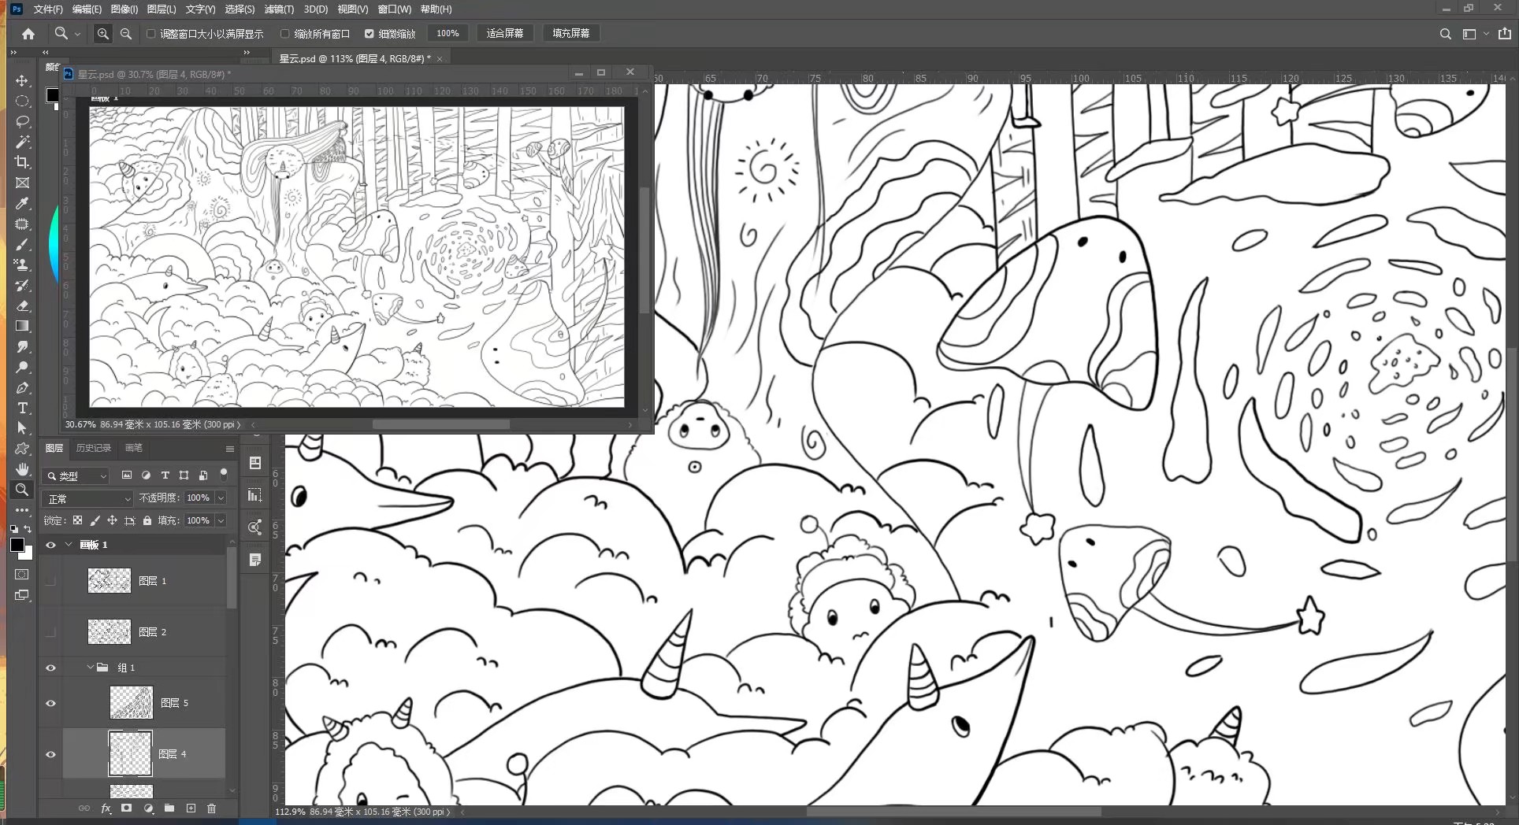The image size is (1519, 825).
Task: Swap foreground and background colors
Action: point(28,530)
